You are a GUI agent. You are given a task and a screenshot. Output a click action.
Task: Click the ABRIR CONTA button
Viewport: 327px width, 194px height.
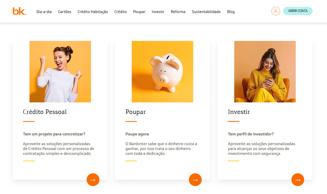pos(298,11)
